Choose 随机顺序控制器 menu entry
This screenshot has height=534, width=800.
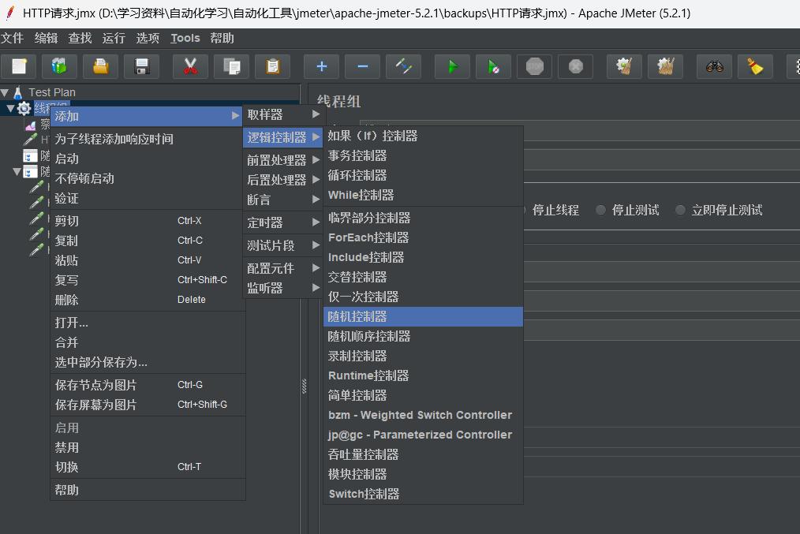point(423,337)
